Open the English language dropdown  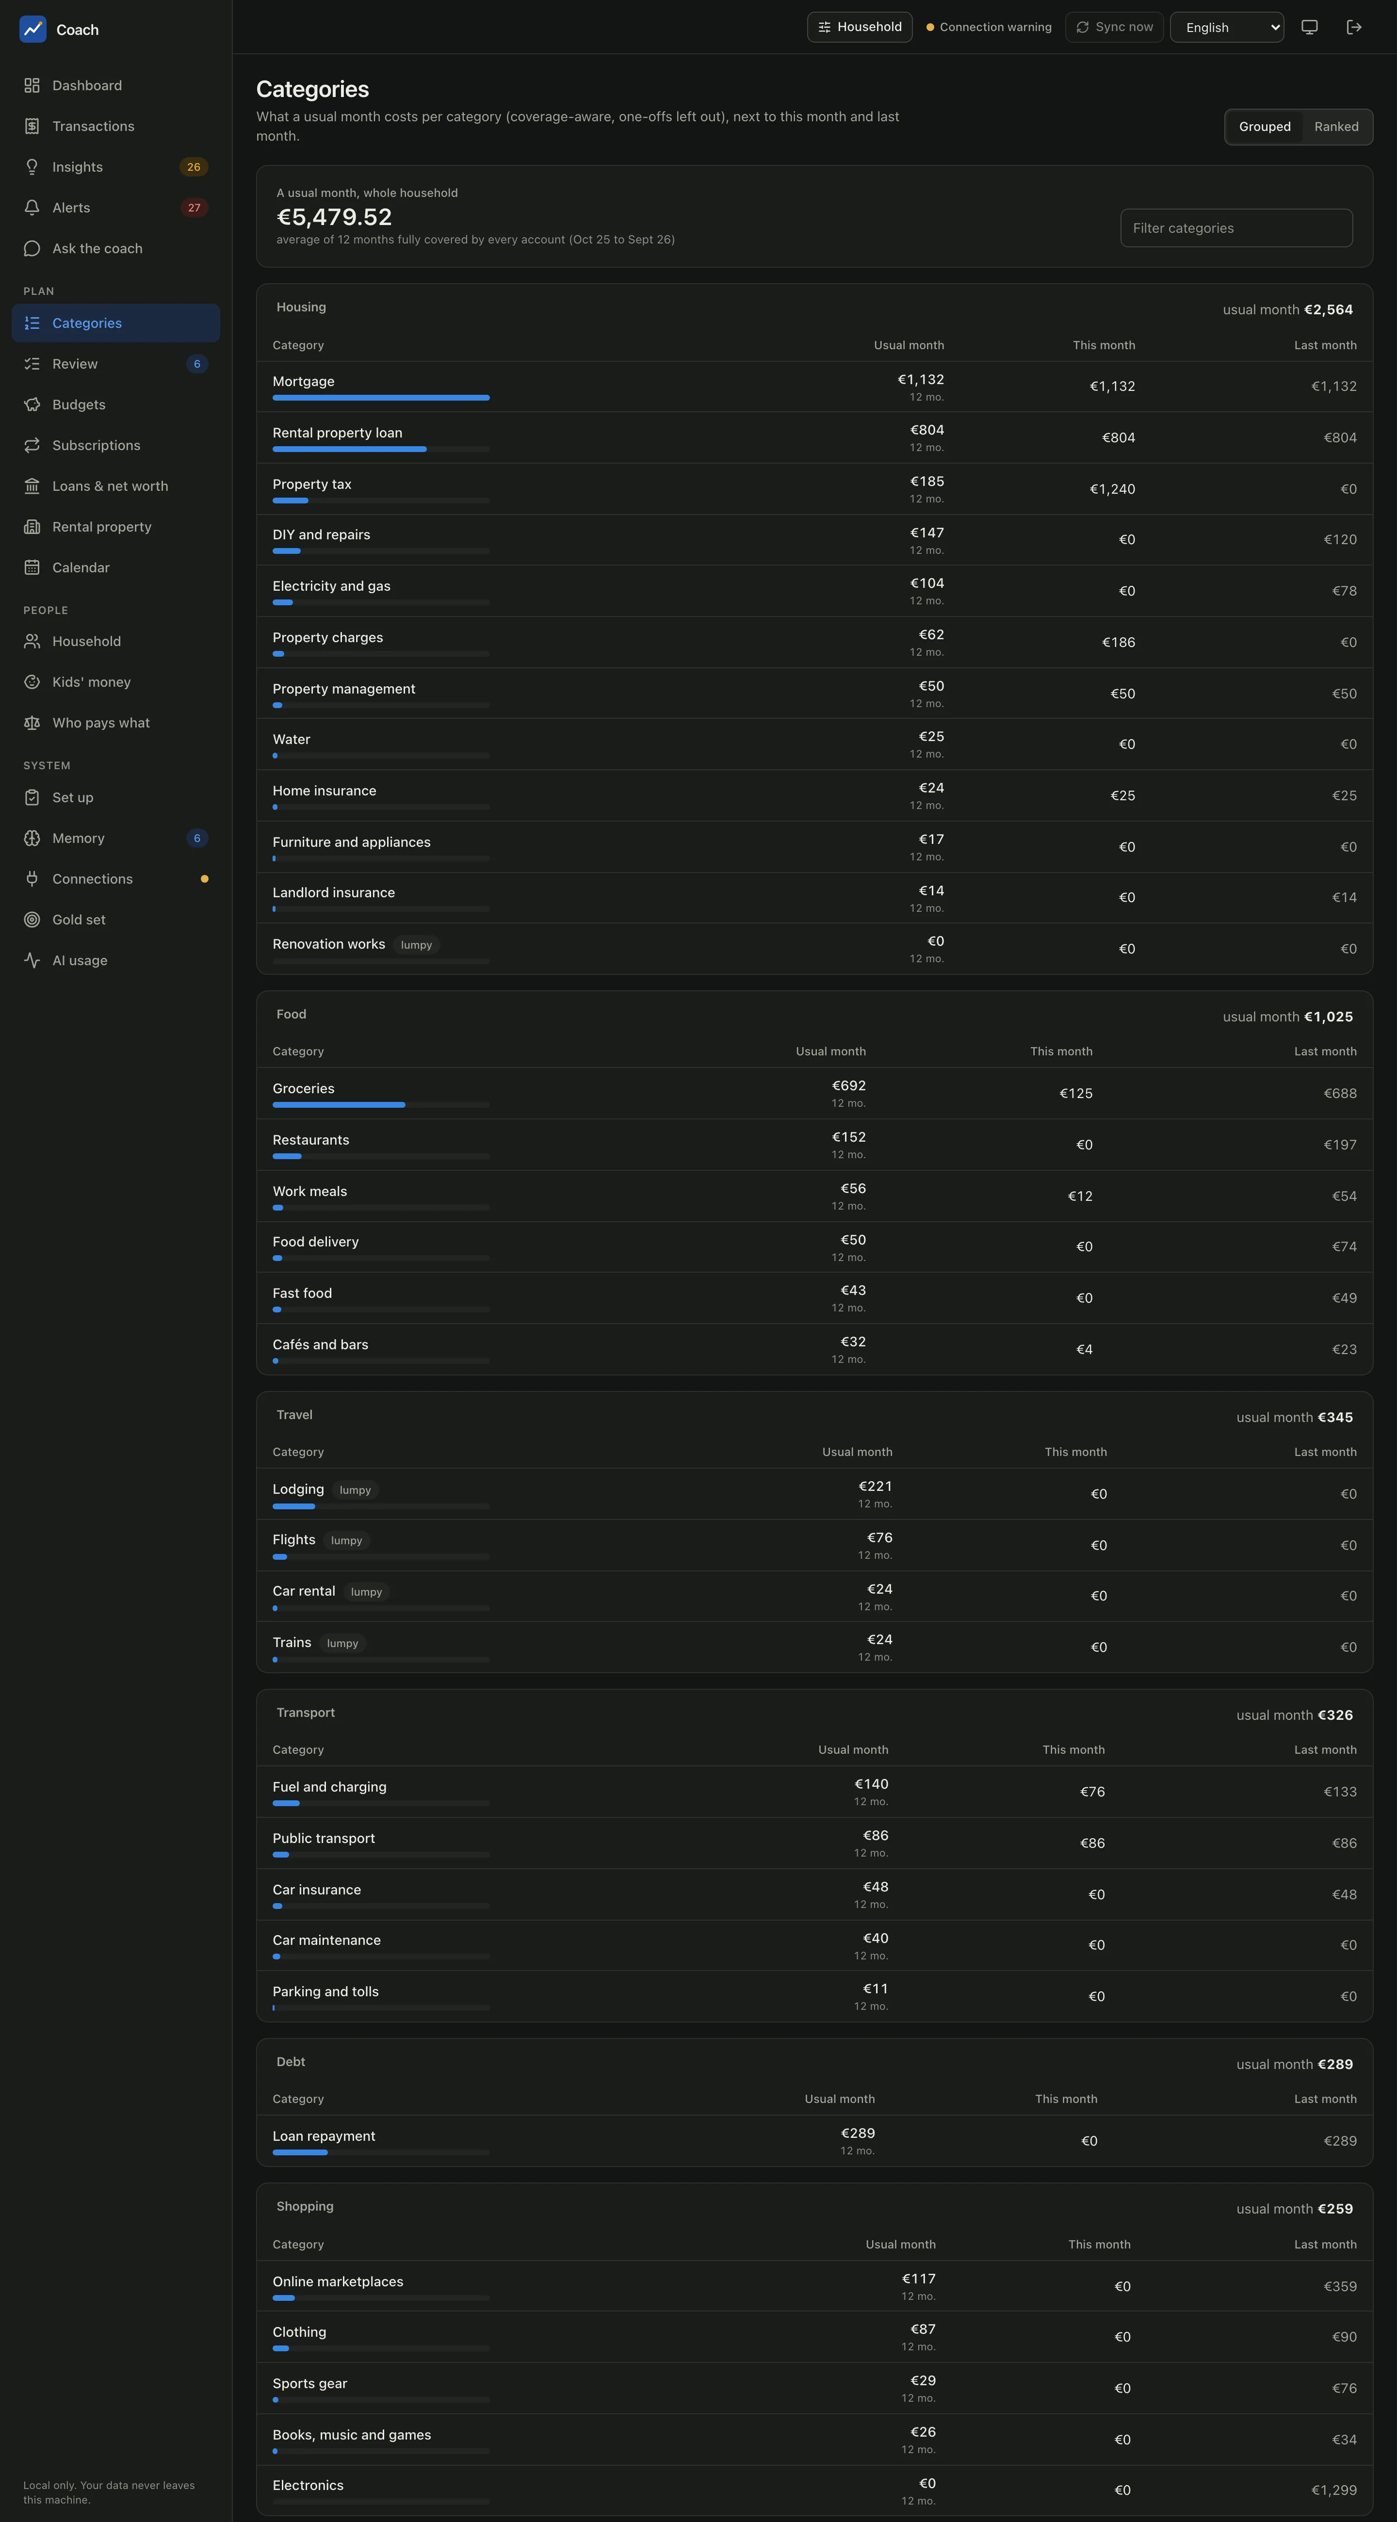pyautogui.click(x=1227, y=28)
